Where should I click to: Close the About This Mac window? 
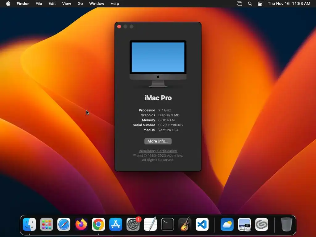119,27
